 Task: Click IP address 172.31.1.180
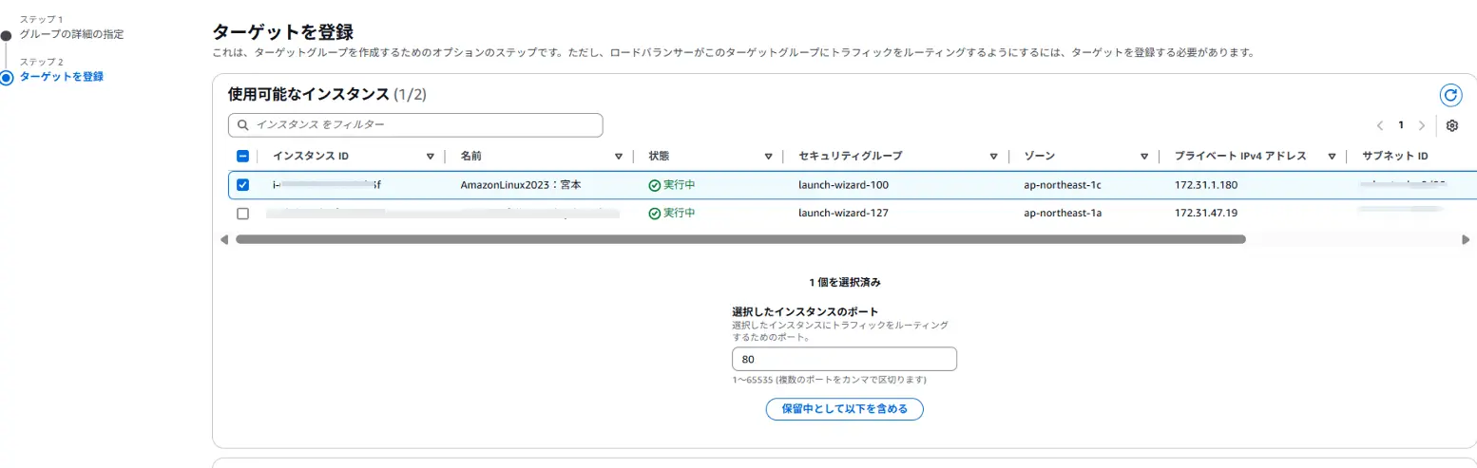coord(1206,185)
